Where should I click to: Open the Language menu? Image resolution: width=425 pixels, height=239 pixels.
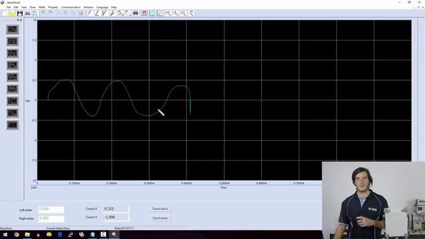point(102,7)
